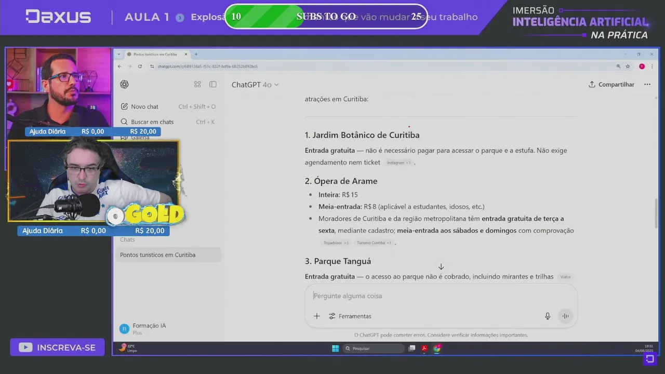This screenshot has width=665, height=374.
Task: Go back with the browser back arrow
Action: pos(119,66)
